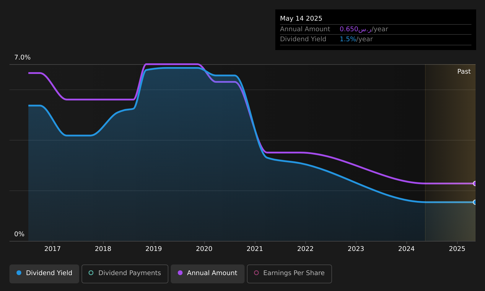Click the Annual Amount tooltip label
The height and width of the screenshot is (291, 485).
tap(305, 29)
